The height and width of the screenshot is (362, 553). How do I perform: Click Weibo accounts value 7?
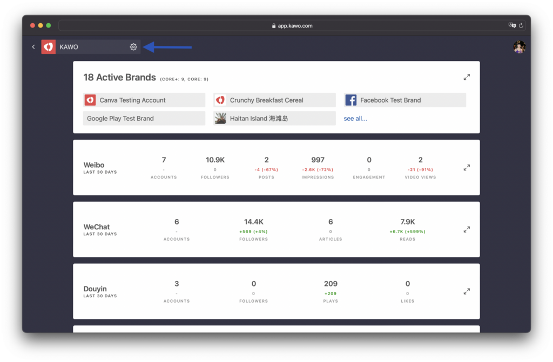(164, 160)
